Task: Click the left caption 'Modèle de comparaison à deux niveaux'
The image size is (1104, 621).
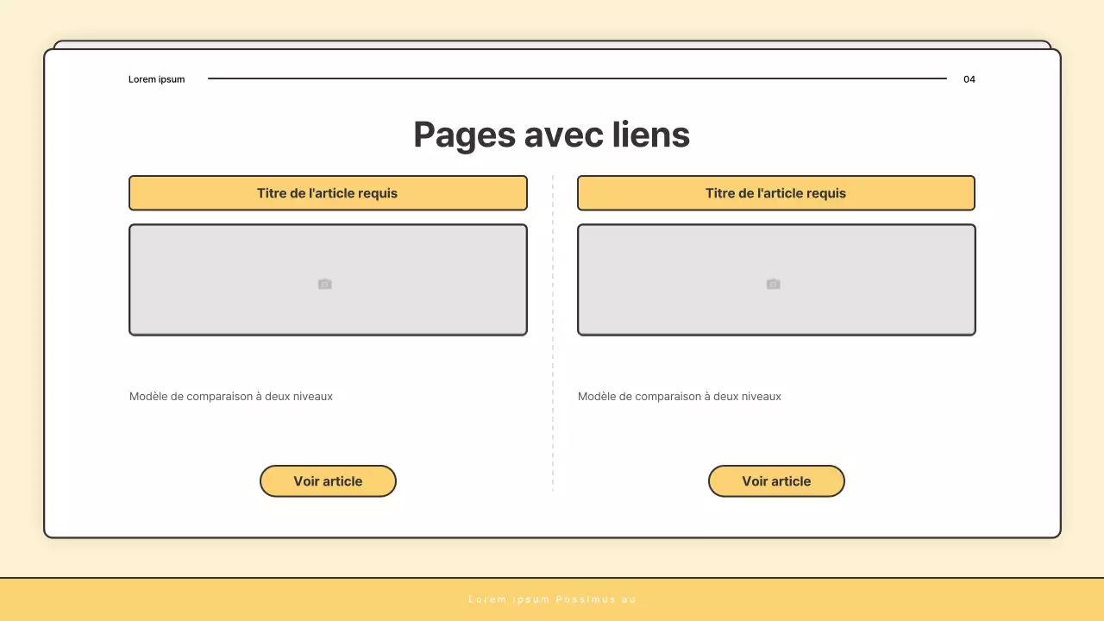Action: [x=231, y=396]
